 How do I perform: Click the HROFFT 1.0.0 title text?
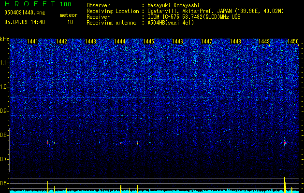pyautogui.click(x=38, y=4)
